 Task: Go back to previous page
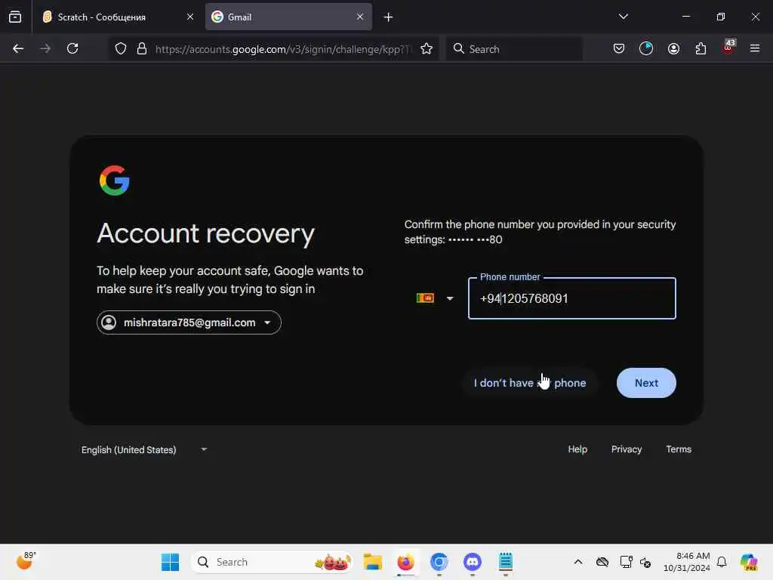coord(18,48)
